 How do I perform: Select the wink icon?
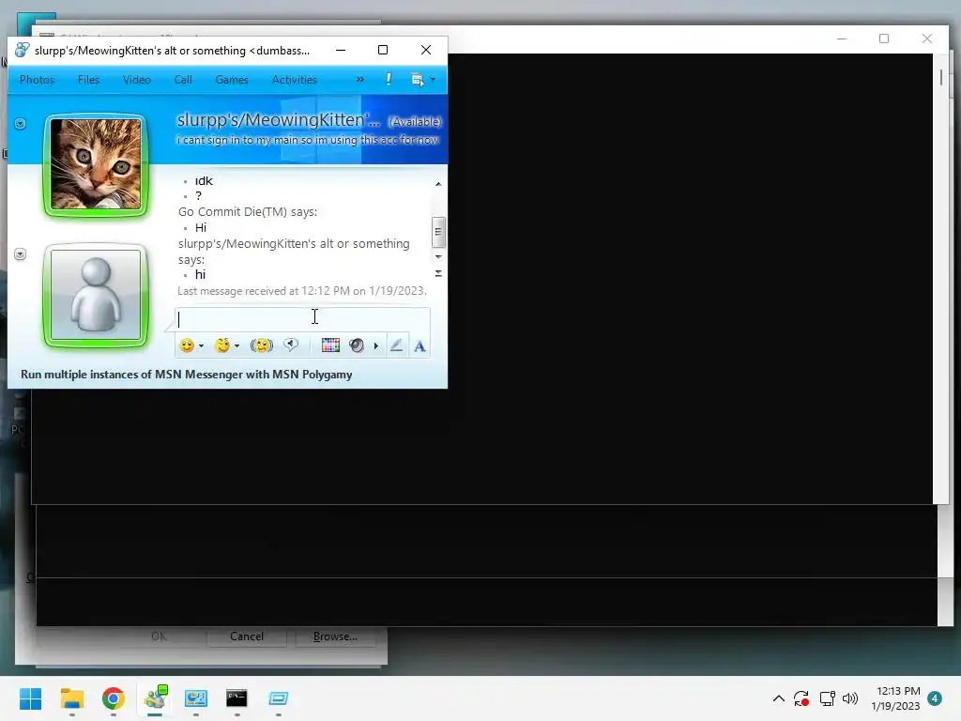222,345
